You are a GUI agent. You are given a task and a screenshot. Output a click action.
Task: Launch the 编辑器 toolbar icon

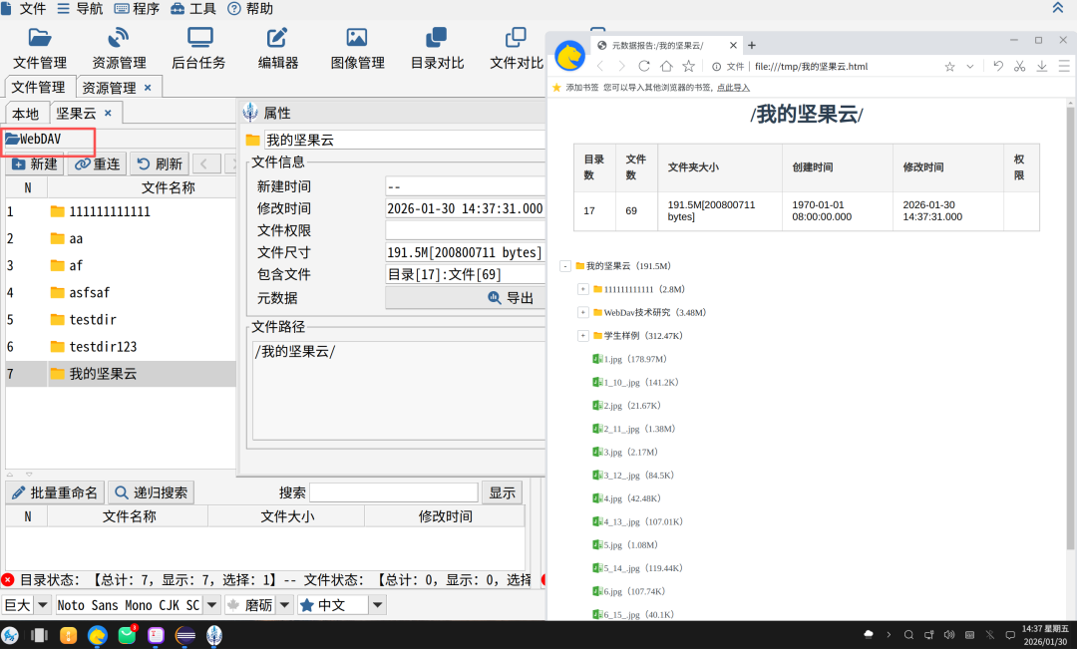click(278, 50)
